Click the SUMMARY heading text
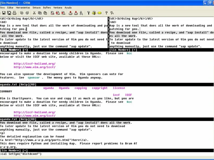214x160 pixels. pyautogui.click(x=6, y=91)
